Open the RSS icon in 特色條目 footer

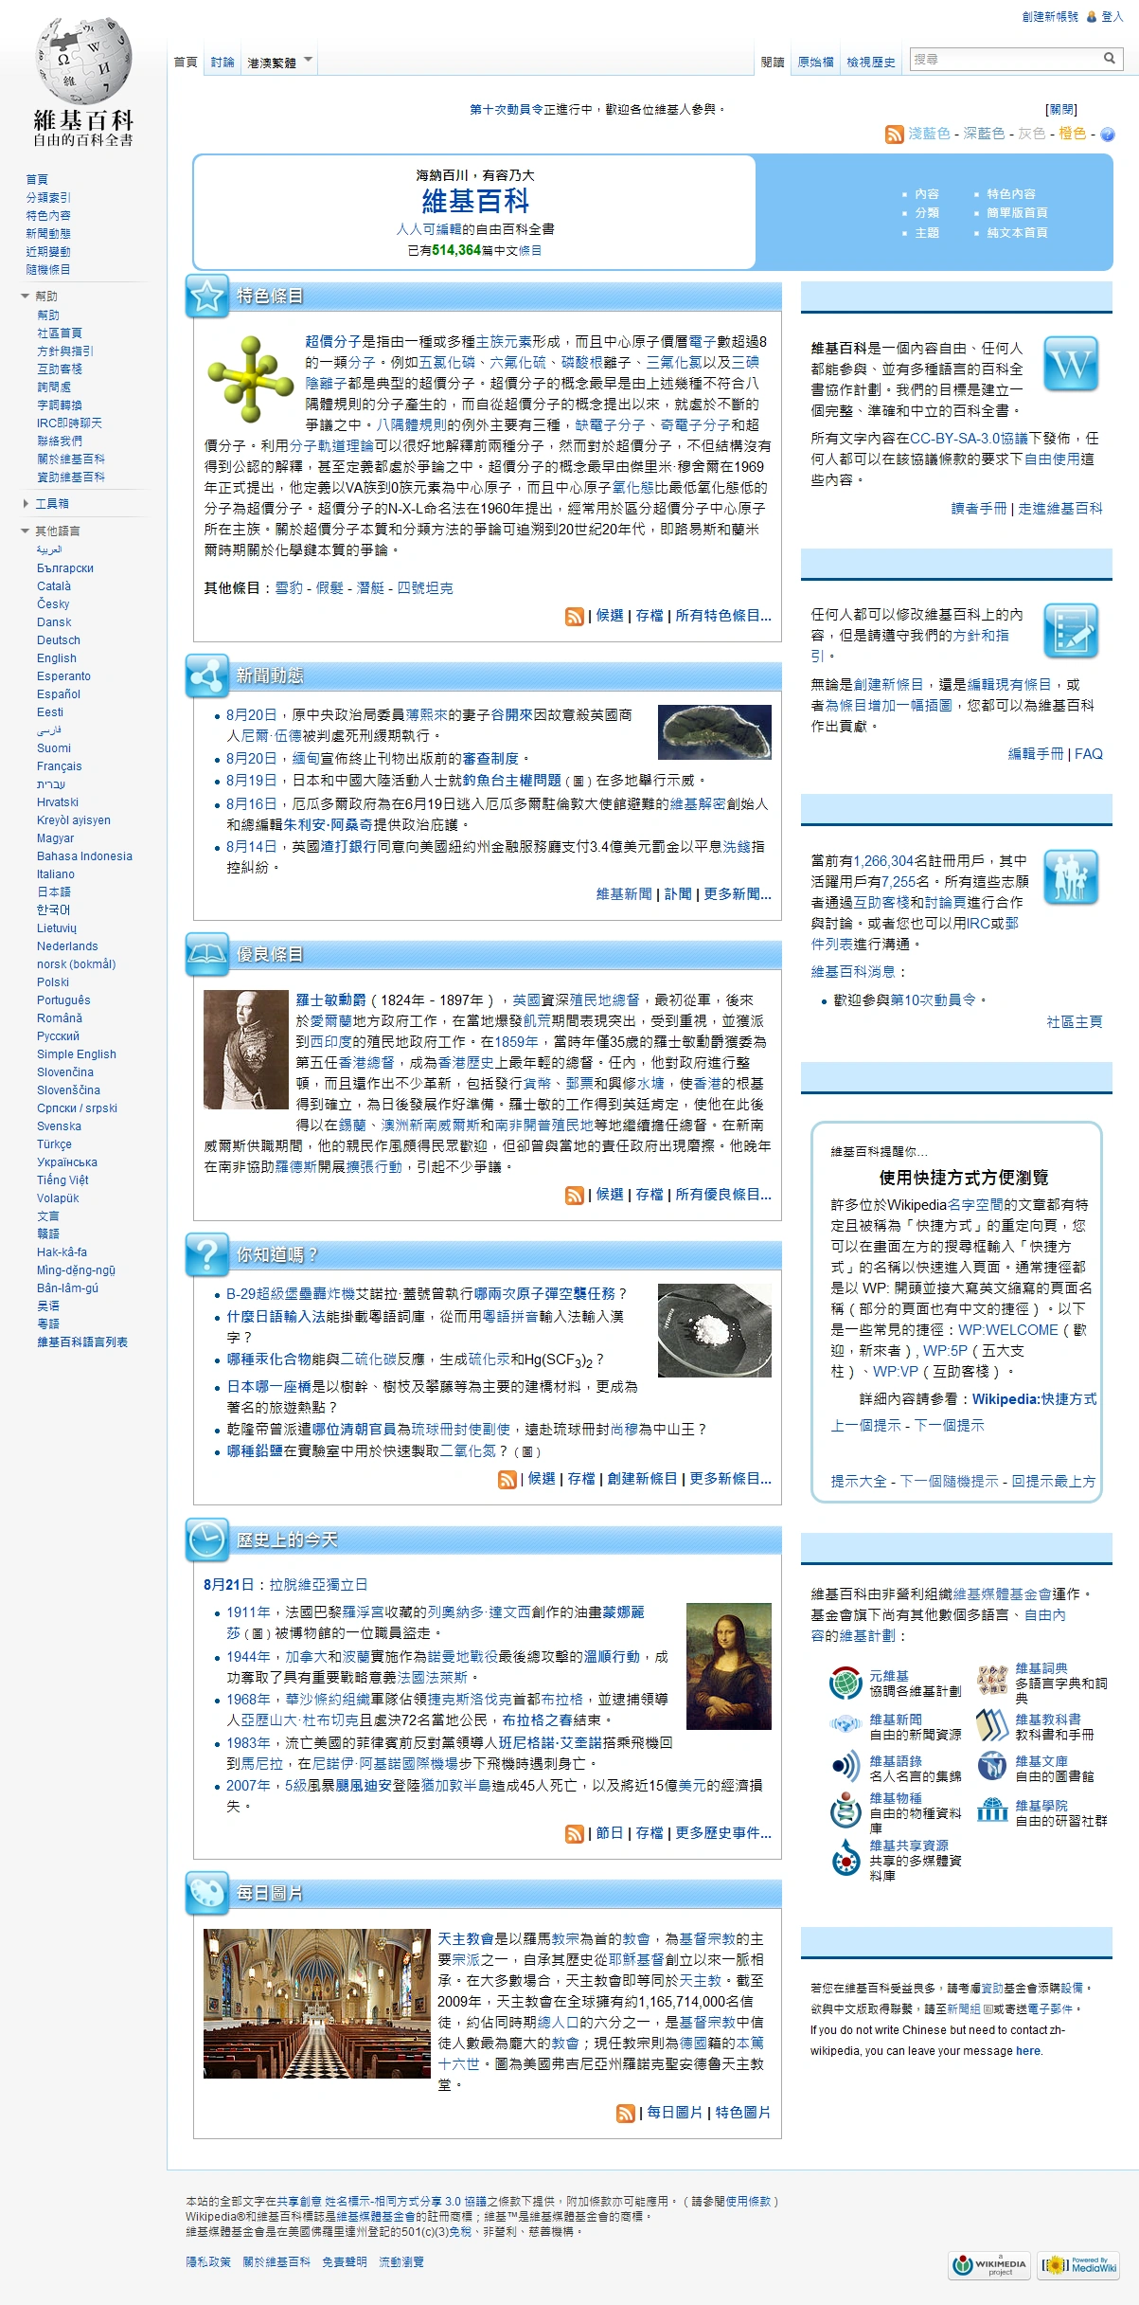click(574, 617)
